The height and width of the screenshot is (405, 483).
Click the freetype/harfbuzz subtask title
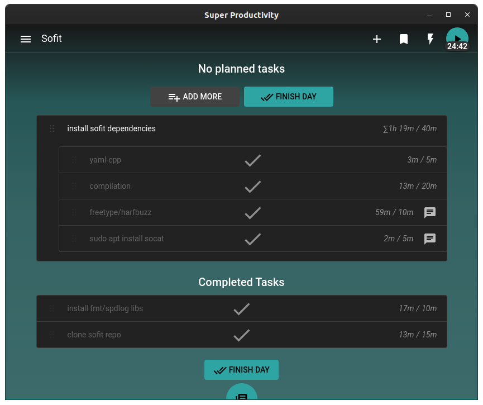tap(121, 212)
